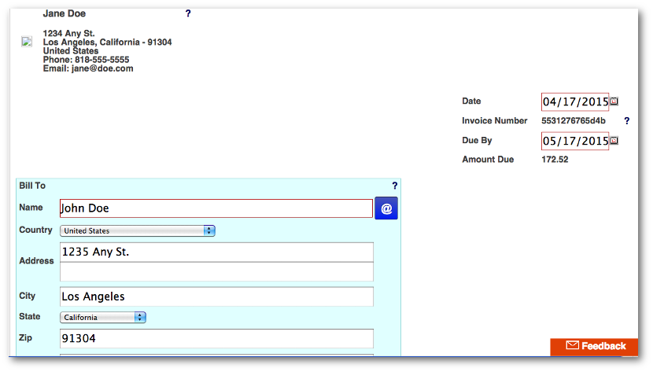Click the invoice number value 5531276765d4b

coord(574,121)
